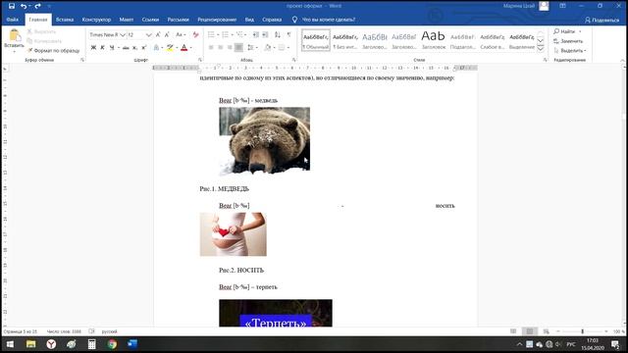The width and height of the screenshot is (628, 353).
Task: Click the Что вы хотите сделать search field
Action: point(329,20)
